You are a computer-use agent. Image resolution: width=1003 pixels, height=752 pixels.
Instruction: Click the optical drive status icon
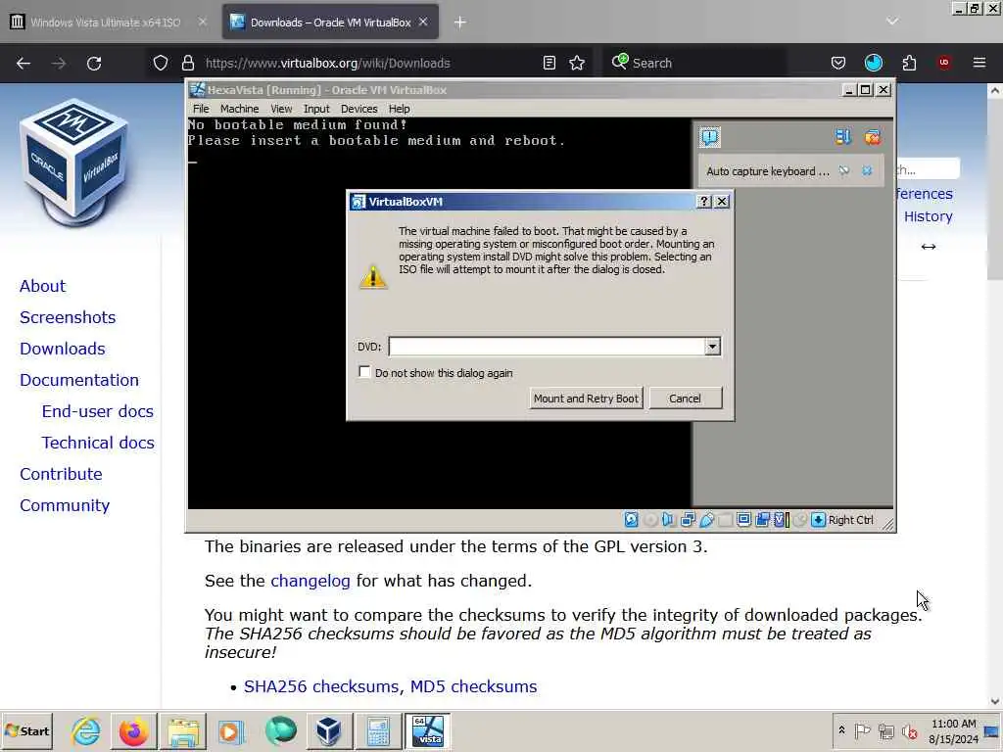[650, 520]
